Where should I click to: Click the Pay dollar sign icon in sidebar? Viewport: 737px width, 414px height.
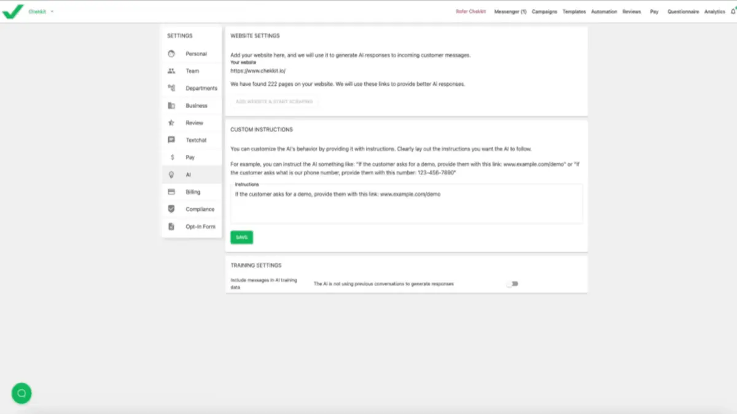click(171, 157)
